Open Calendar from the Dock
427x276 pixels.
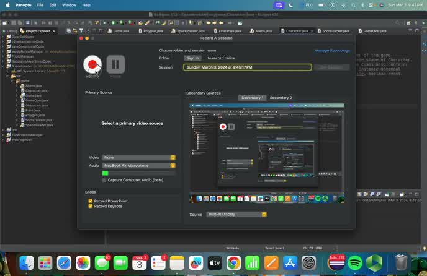(140, 262)
